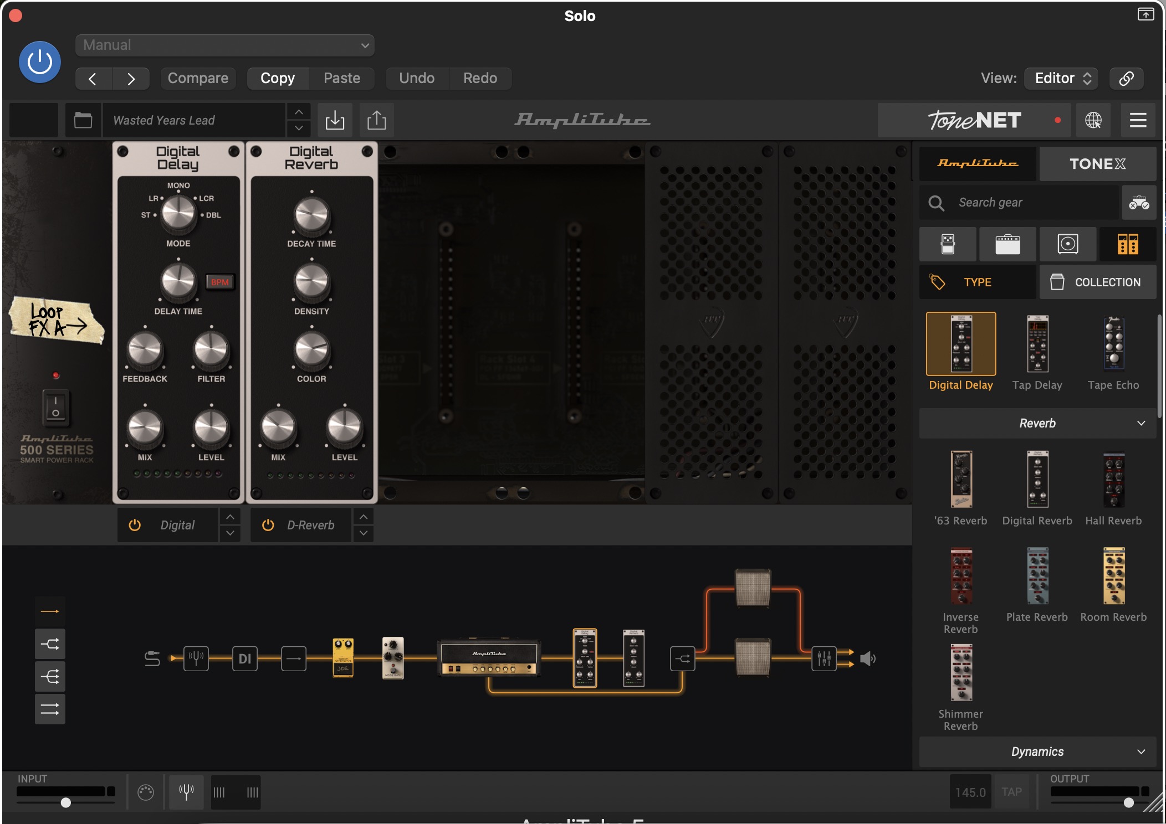Click the export share preset icon

click(377, 120)
